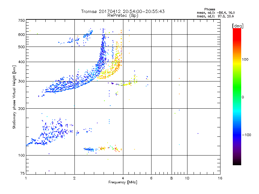Screen dimensions: 259x194
Task: Click the plot title Tromsø 20170412 20:54:00-20:55:43
Action: (x=123, y=11)
